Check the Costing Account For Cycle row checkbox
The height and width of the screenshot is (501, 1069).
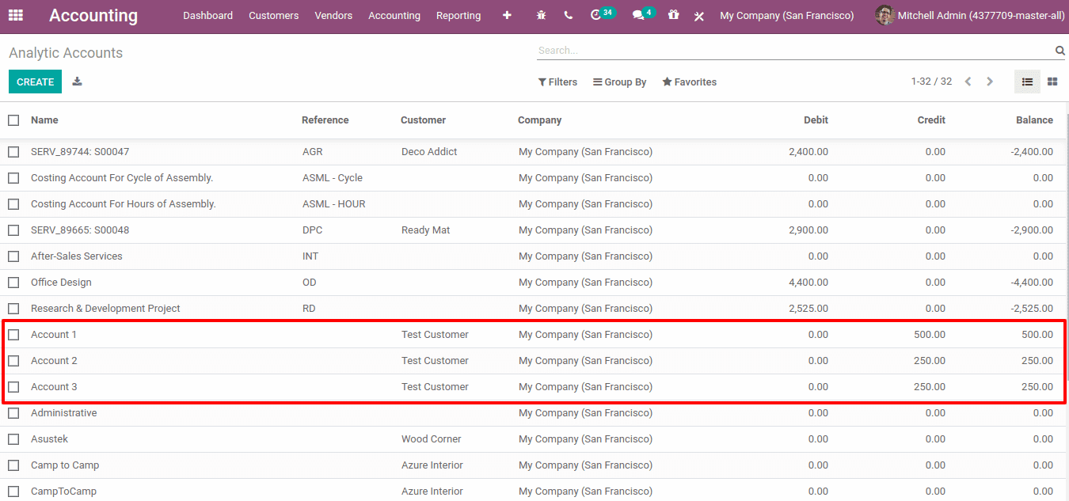coord(13,178)
